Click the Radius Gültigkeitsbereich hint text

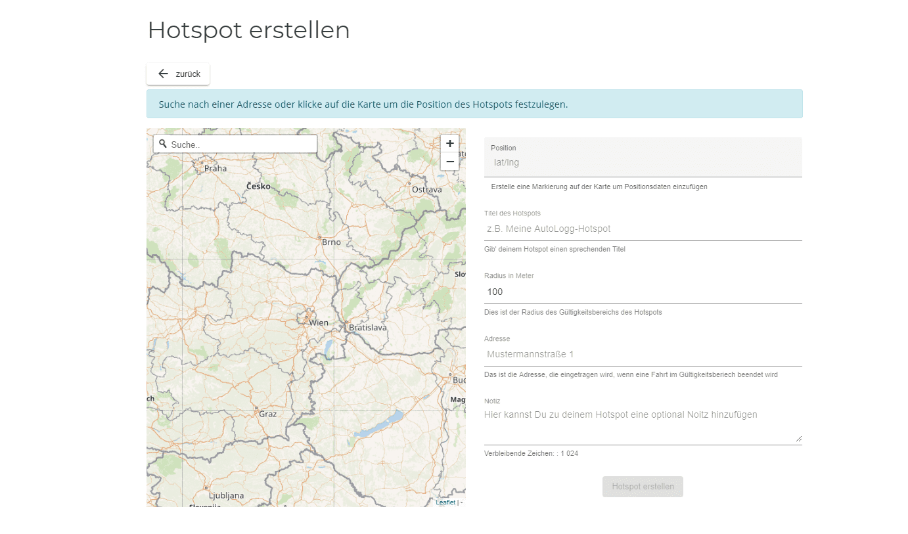point(573,312)
